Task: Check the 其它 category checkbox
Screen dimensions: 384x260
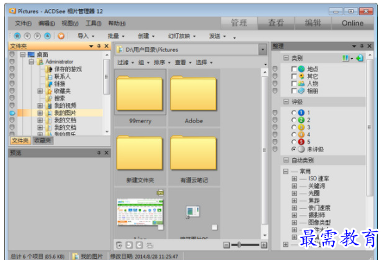Action: coord(294,76)
